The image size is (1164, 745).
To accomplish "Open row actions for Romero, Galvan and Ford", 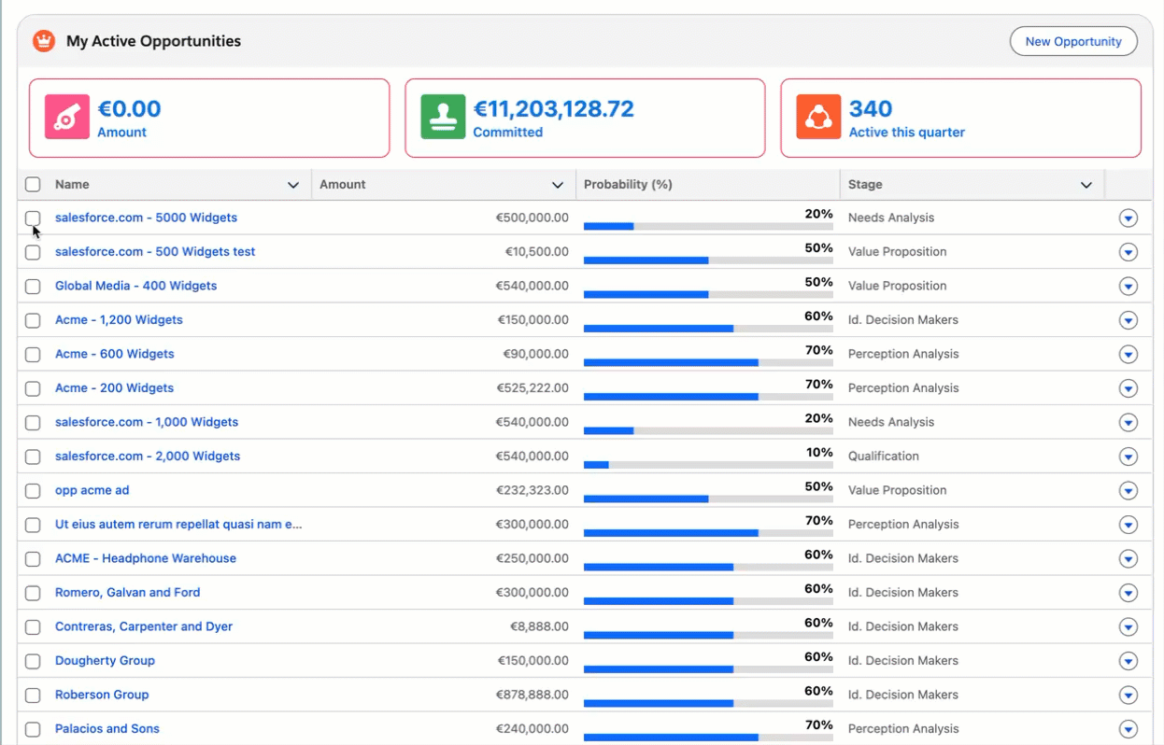I will tap(1128, 593).
